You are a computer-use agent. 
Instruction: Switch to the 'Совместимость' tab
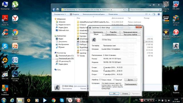[x=111, y=35]
